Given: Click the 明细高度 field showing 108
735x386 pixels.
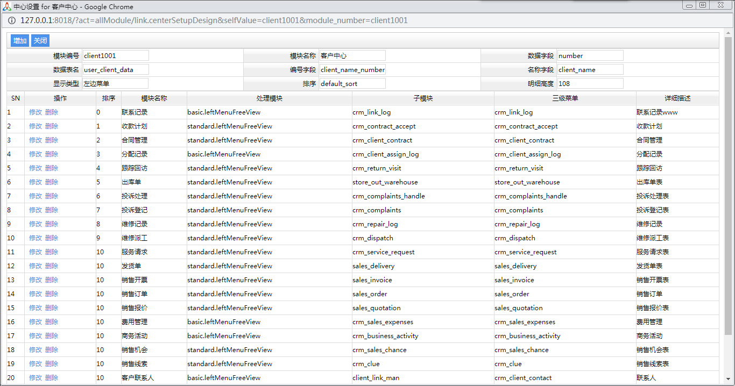Looking at the screenshot, I should [590, 83].
